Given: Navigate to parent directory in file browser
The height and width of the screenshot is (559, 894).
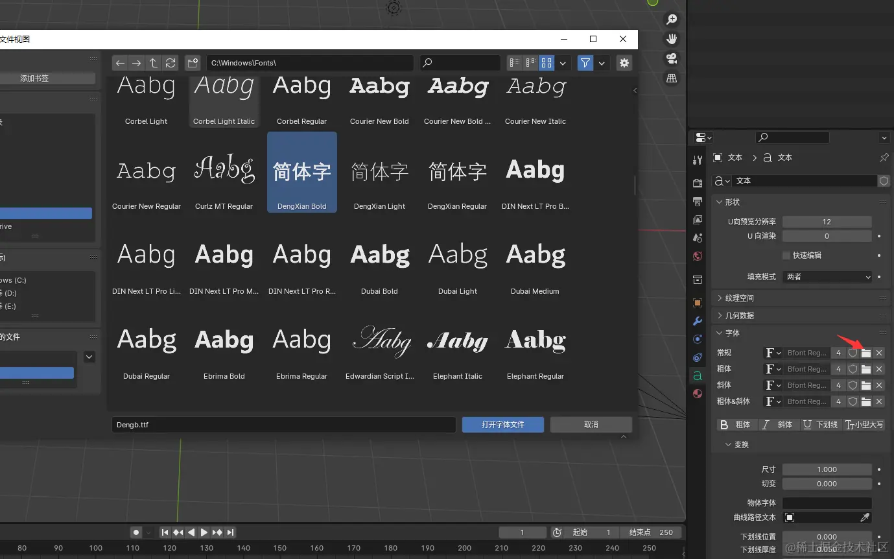Looking at the screenshot, I should pyautogui.click(x=154, y=63).
